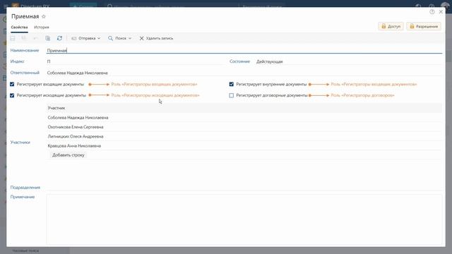Click the Подразделения field
Image resolution: width=452 pixels, height=254 pixels.
coord(244,188)
